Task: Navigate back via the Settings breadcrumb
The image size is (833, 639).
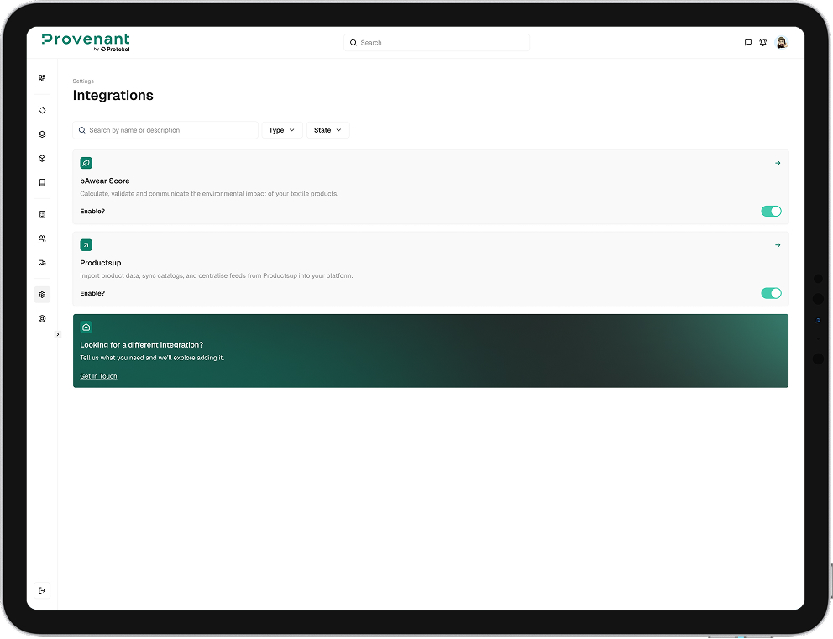Action: click(x=82, y=81)
